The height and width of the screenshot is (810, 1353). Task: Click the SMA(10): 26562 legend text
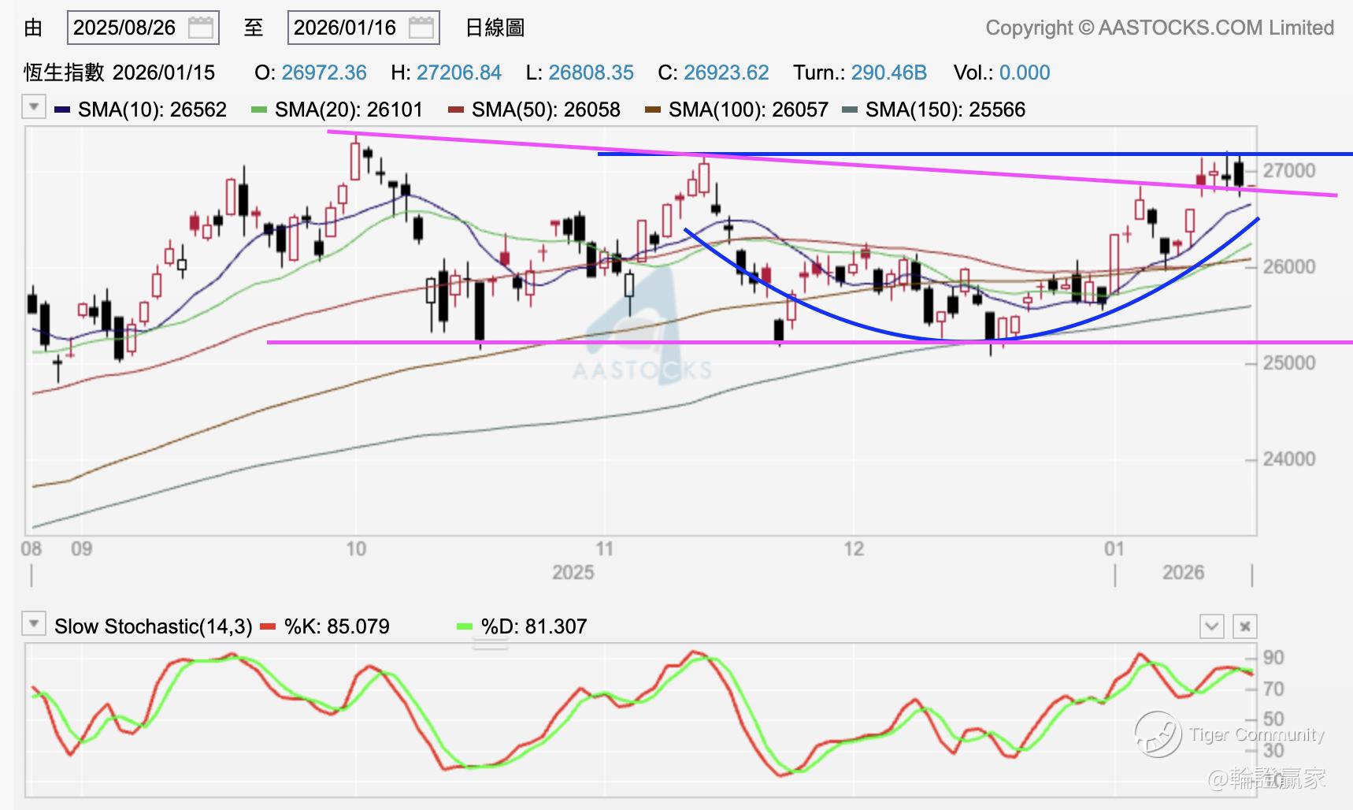click(152, 110)
